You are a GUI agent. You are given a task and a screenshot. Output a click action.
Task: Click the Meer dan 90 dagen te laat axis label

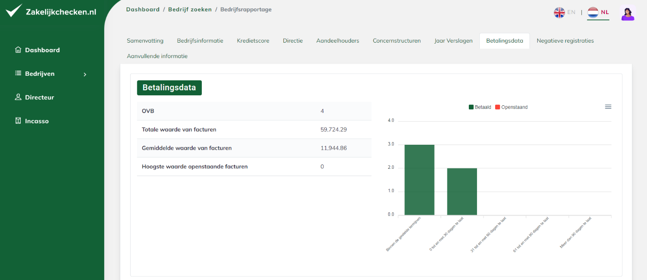tap(576, 232)
